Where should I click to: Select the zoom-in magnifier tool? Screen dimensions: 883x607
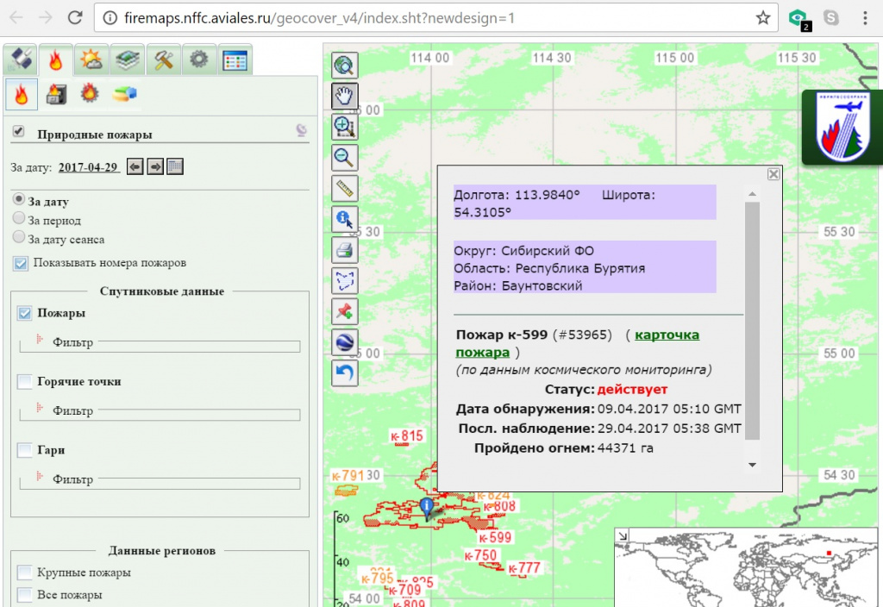pos(344,127)
